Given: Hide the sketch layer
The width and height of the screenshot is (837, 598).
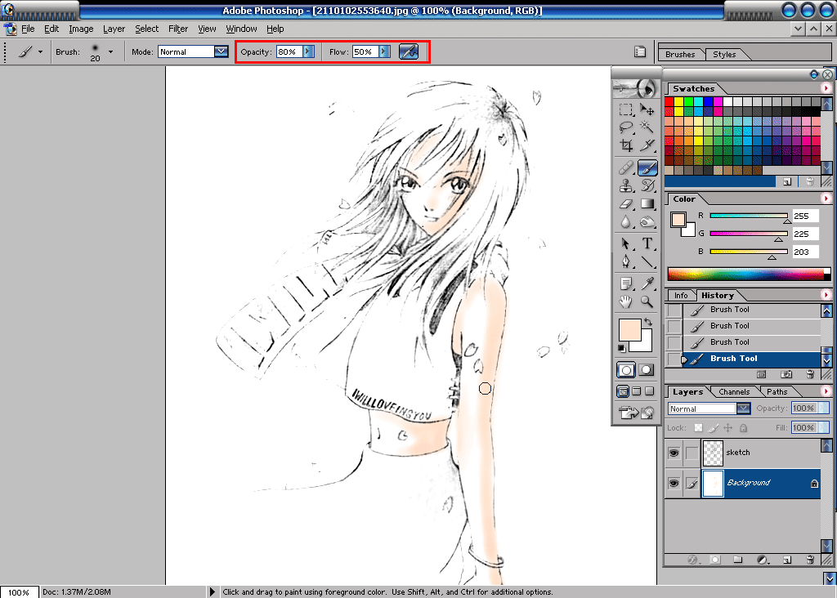Looking at the screenshot, I should coord(674,453).
